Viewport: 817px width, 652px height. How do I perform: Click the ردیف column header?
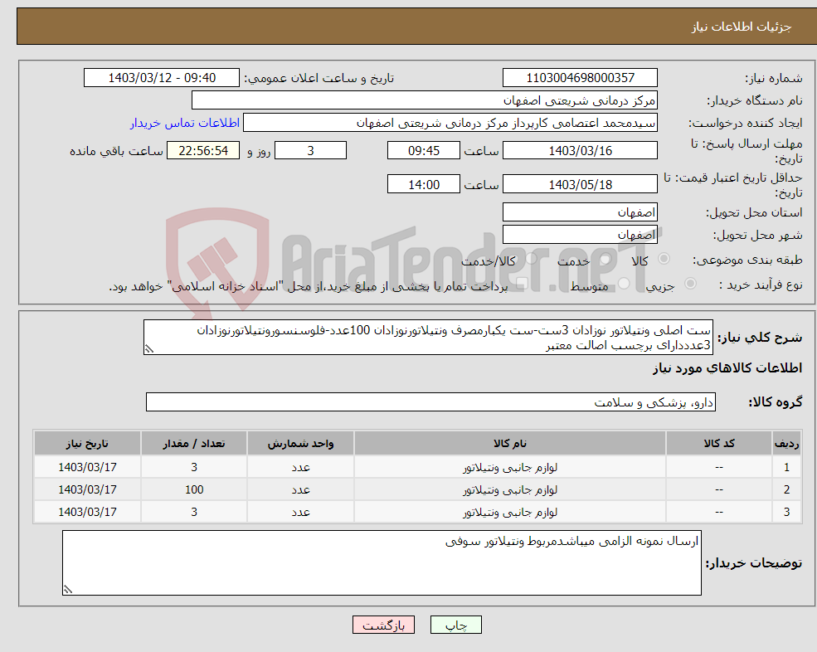[x=787, y=443]
